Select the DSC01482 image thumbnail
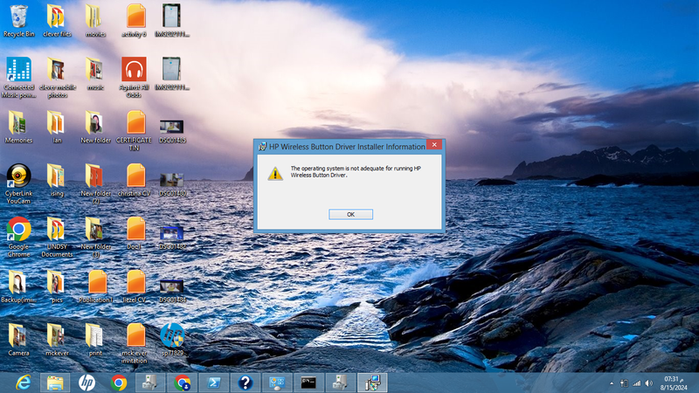Image resolution: width=699 pixels, height=393 pixels. click(x=172, y=238)
